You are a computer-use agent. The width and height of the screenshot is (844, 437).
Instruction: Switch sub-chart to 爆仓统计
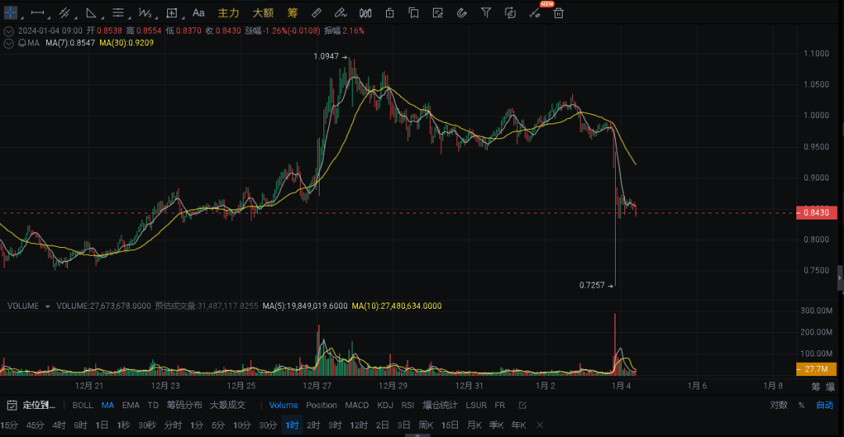tap(440, 405)
